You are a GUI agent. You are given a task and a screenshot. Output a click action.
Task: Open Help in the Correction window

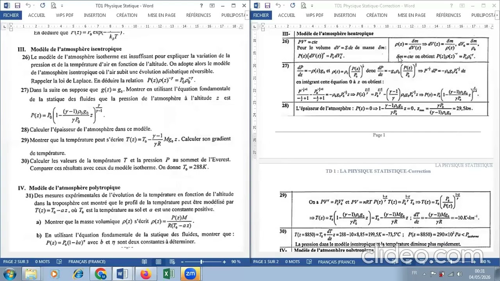click(x=451, y=6)
